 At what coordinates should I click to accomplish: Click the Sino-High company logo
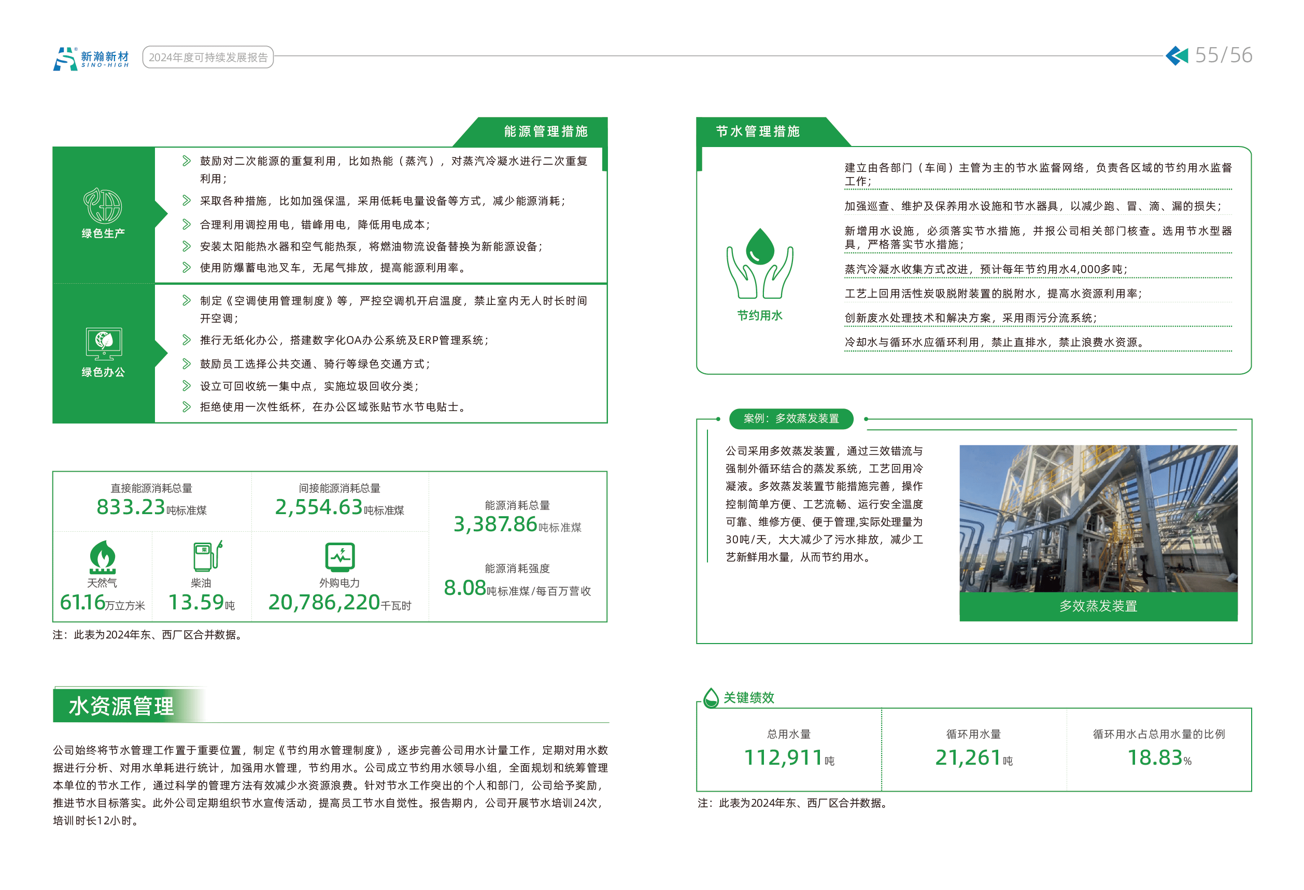pos(91,59)
